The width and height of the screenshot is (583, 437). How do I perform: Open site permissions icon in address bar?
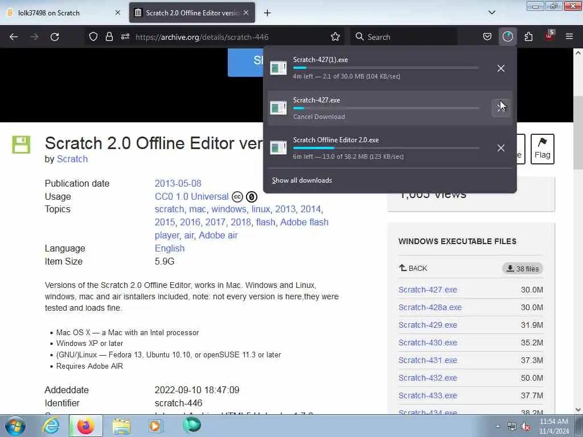(125, 36)
